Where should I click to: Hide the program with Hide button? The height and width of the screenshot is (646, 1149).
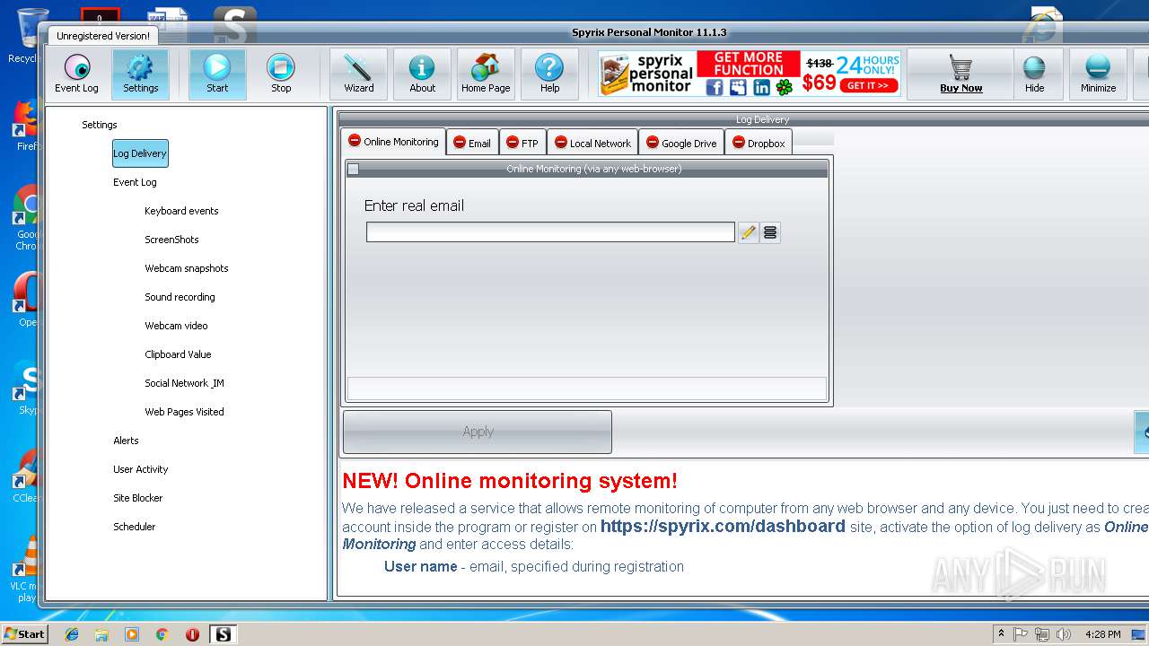pyautogui.click(x=1034, y=74)
